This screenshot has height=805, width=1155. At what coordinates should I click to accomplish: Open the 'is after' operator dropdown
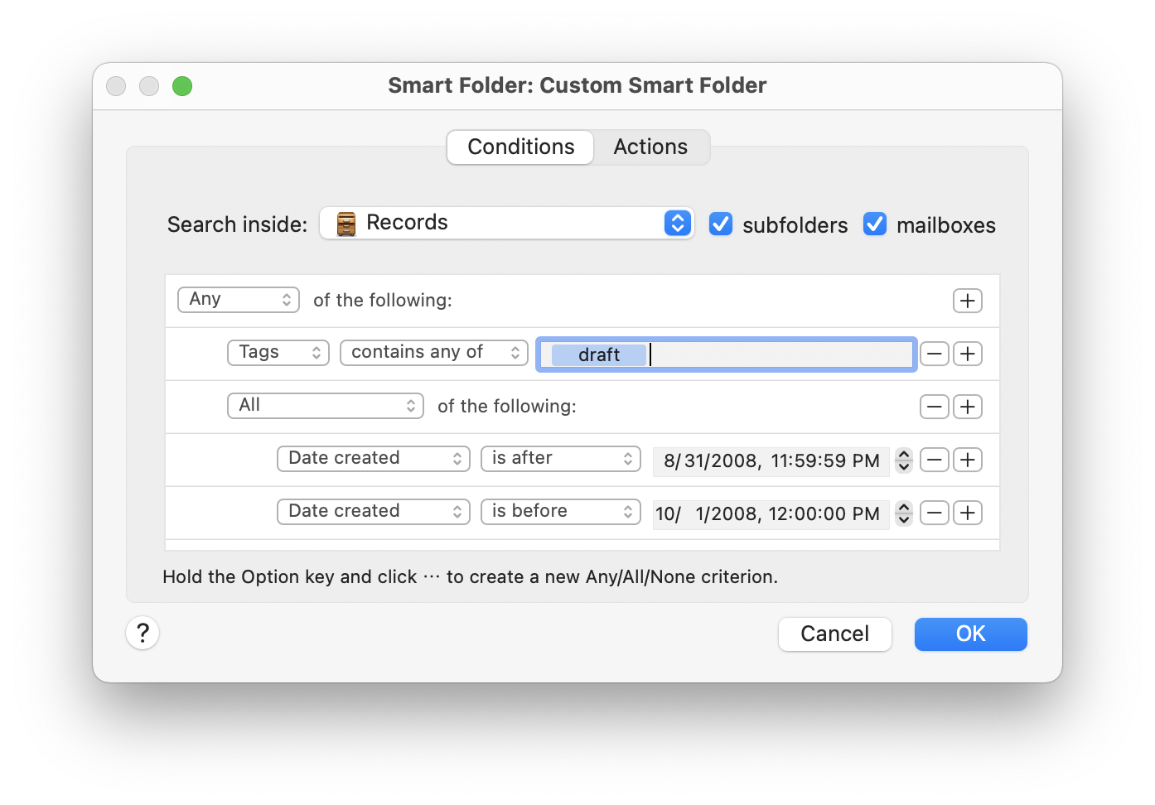[561, 459]
